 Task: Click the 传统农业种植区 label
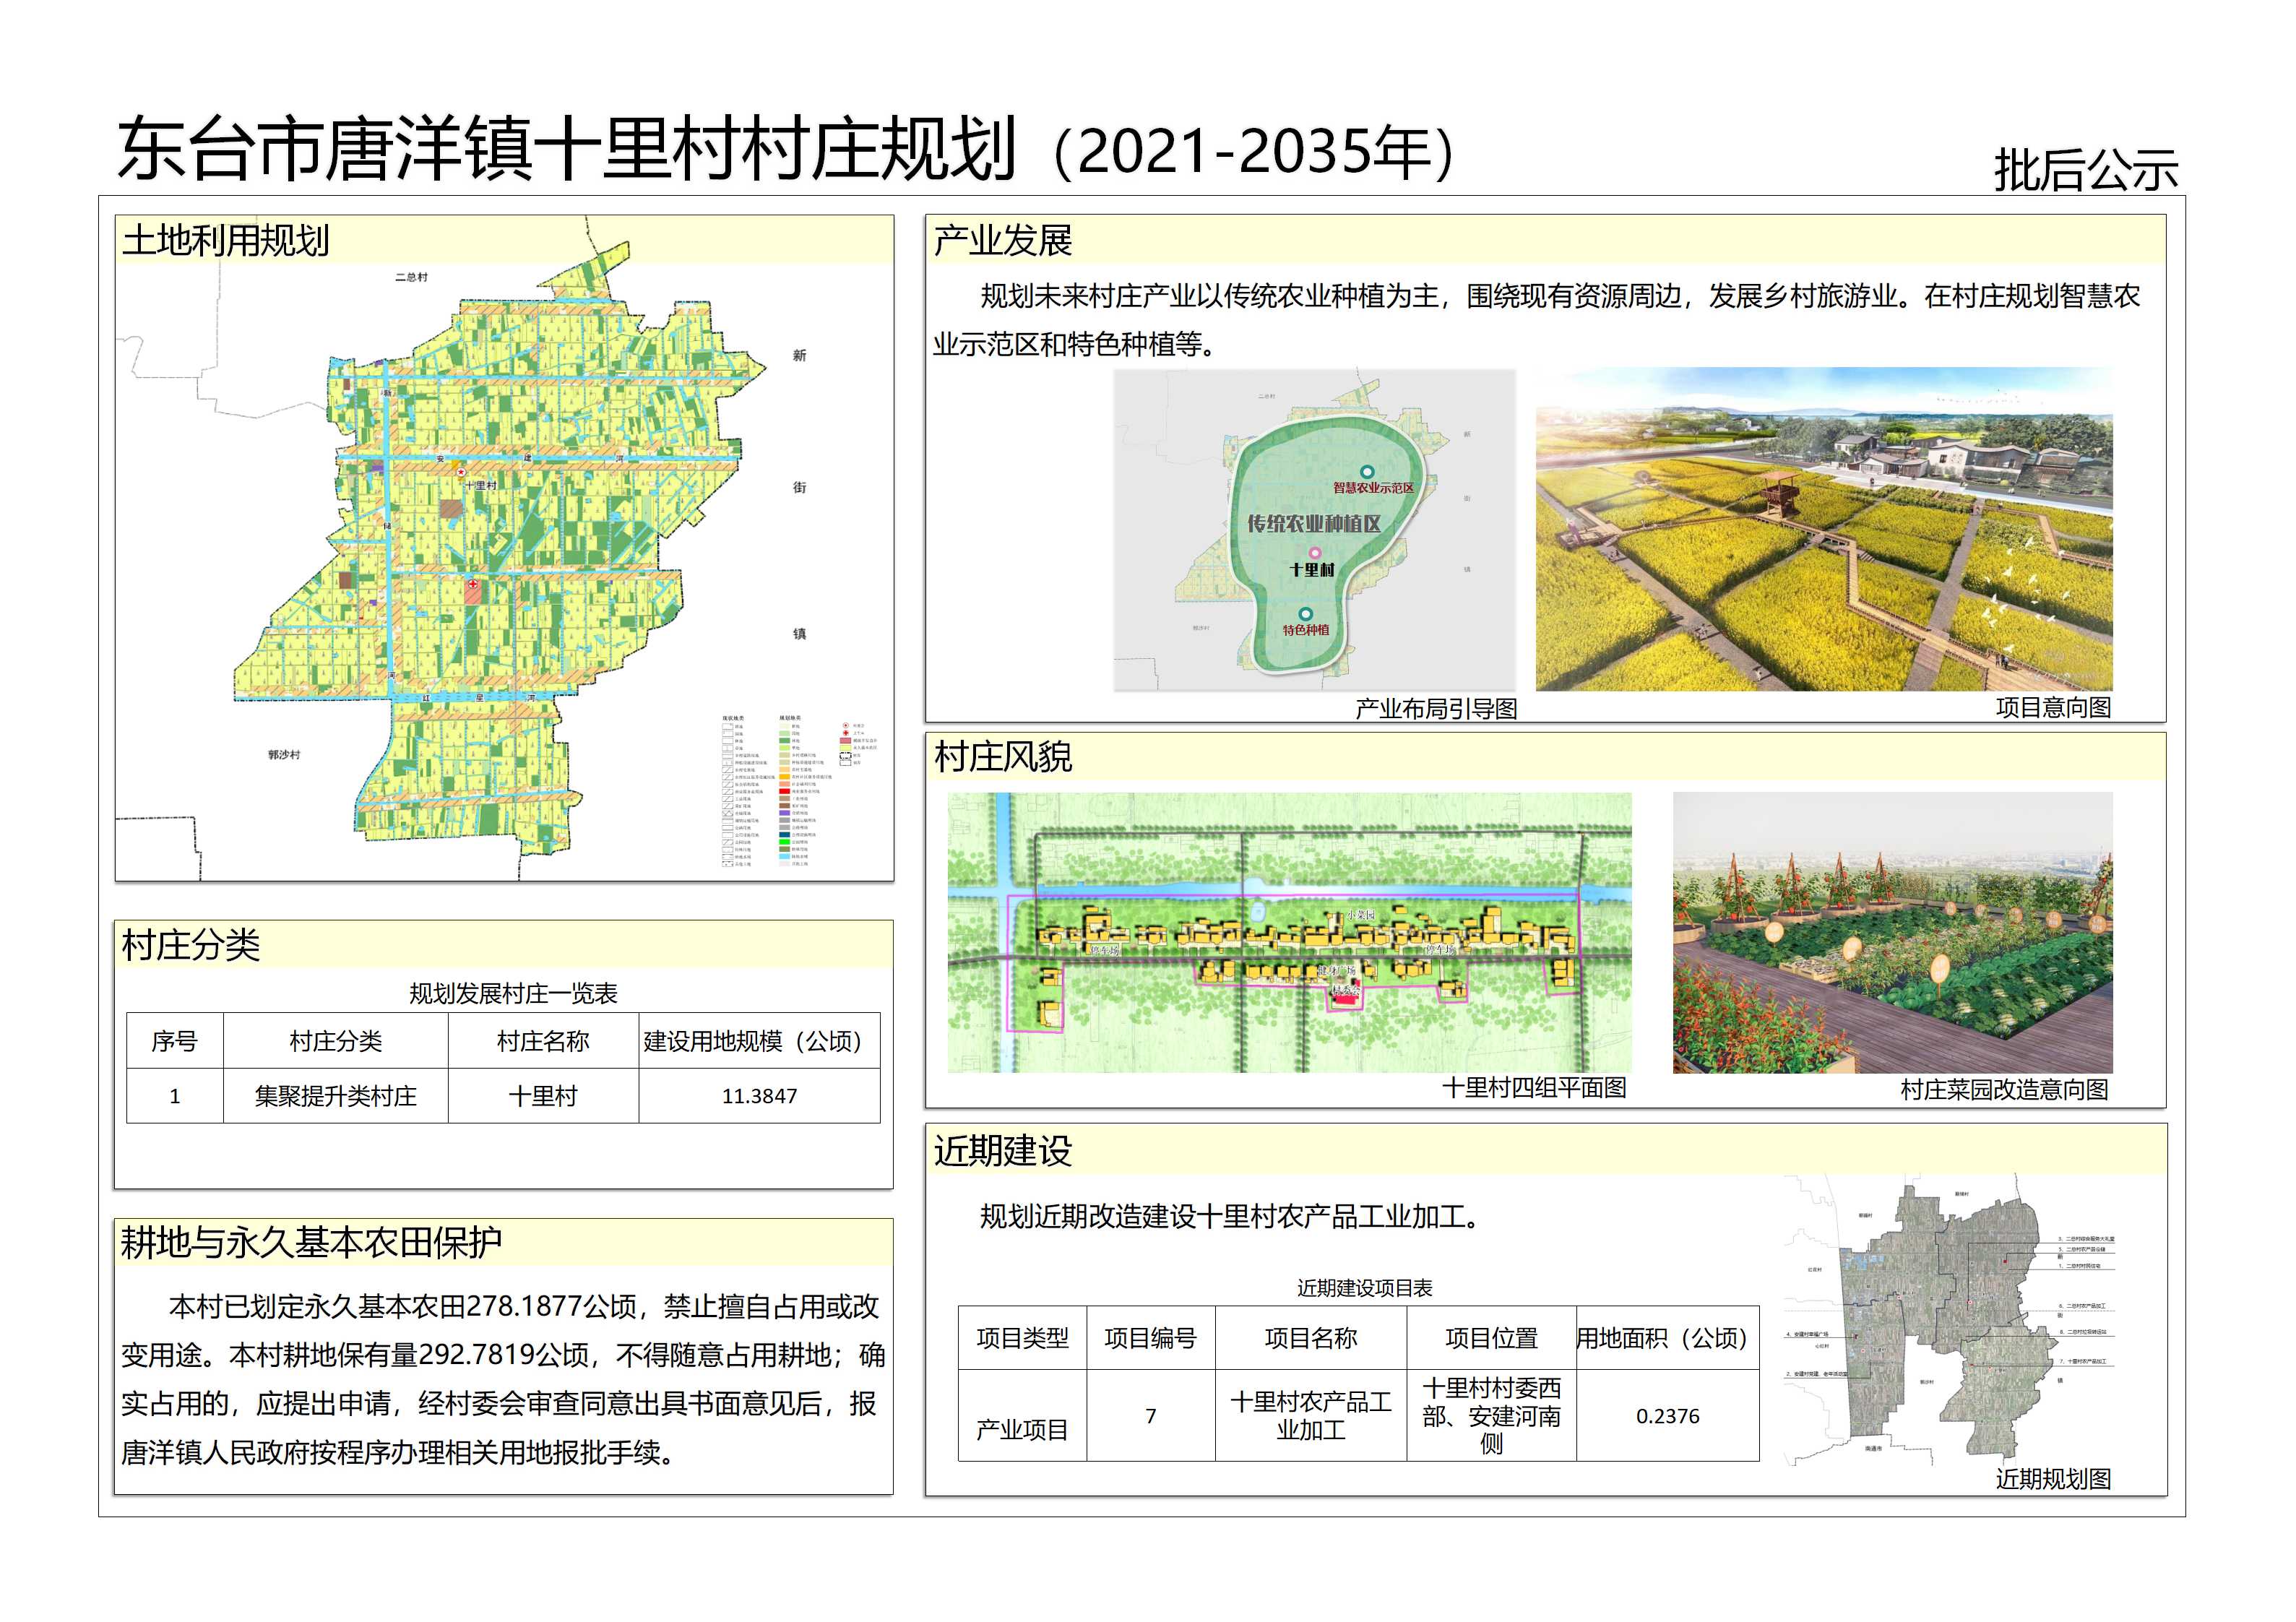[1313, 523]
